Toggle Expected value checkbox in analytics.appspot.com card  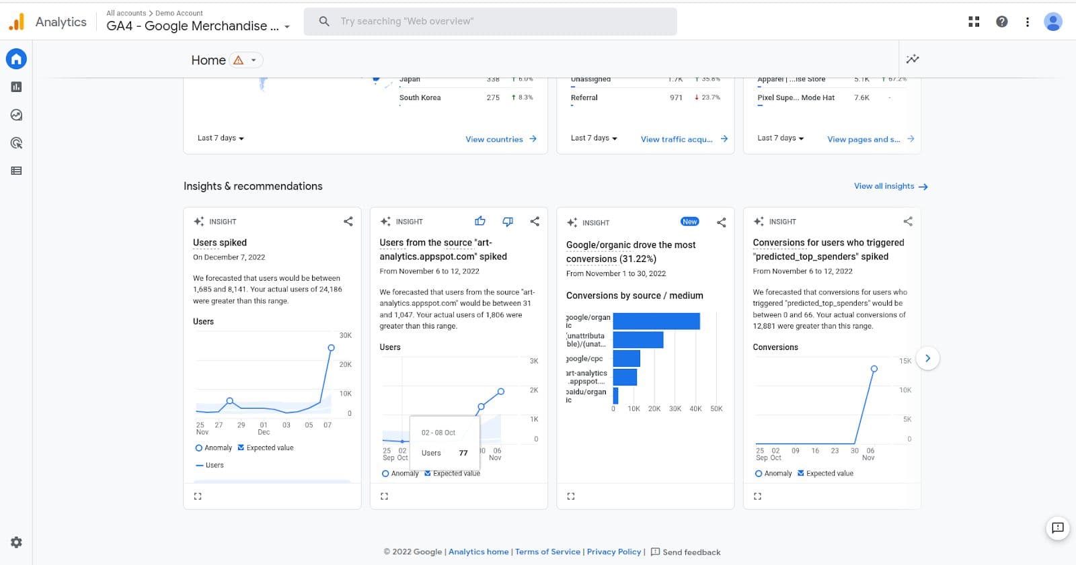click(427, 473)
